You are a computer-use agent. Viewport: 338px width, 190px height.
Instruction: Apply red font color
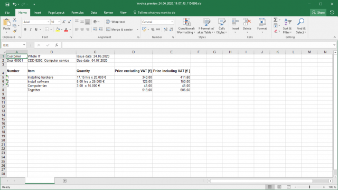click(66, 30)
